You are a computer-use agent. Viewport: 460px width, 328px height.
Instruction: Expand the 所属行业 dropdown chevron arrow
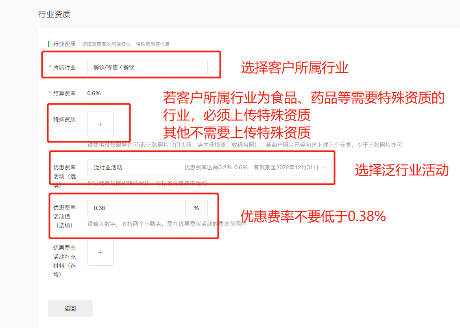tap(200, 67)
